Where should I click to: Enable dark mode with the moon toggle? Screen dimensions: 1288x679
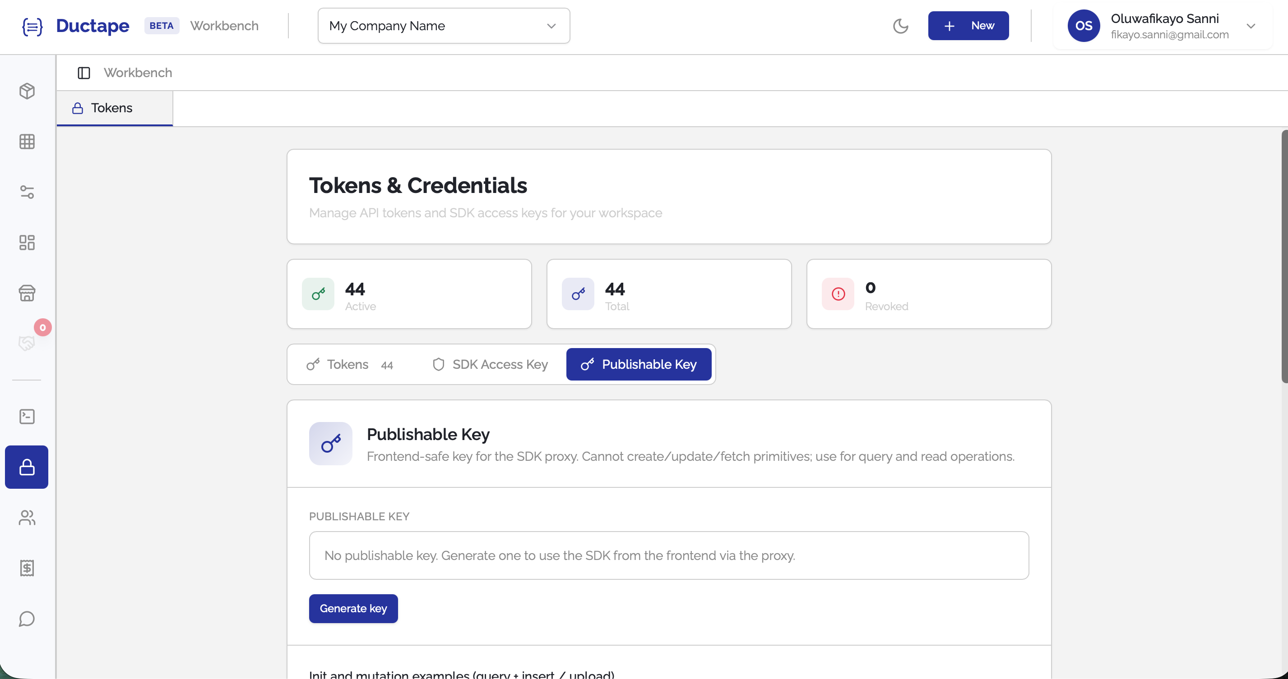900,26
